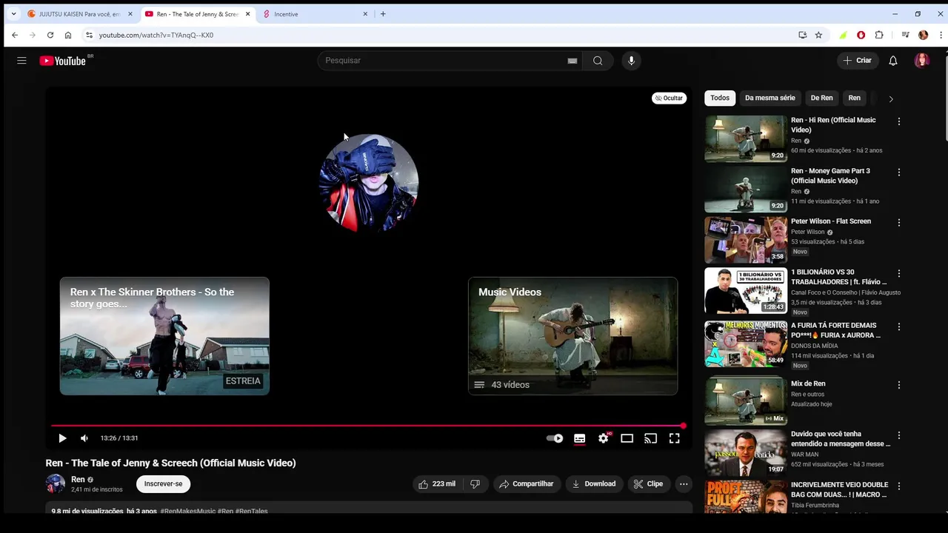The width and height of the screenshot is (948, 533).
Task: Open the notifications bell
Action: coord(893,61)
